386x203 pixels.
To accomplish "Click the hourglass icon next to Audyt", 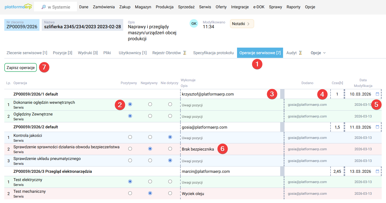I will 300,53.
